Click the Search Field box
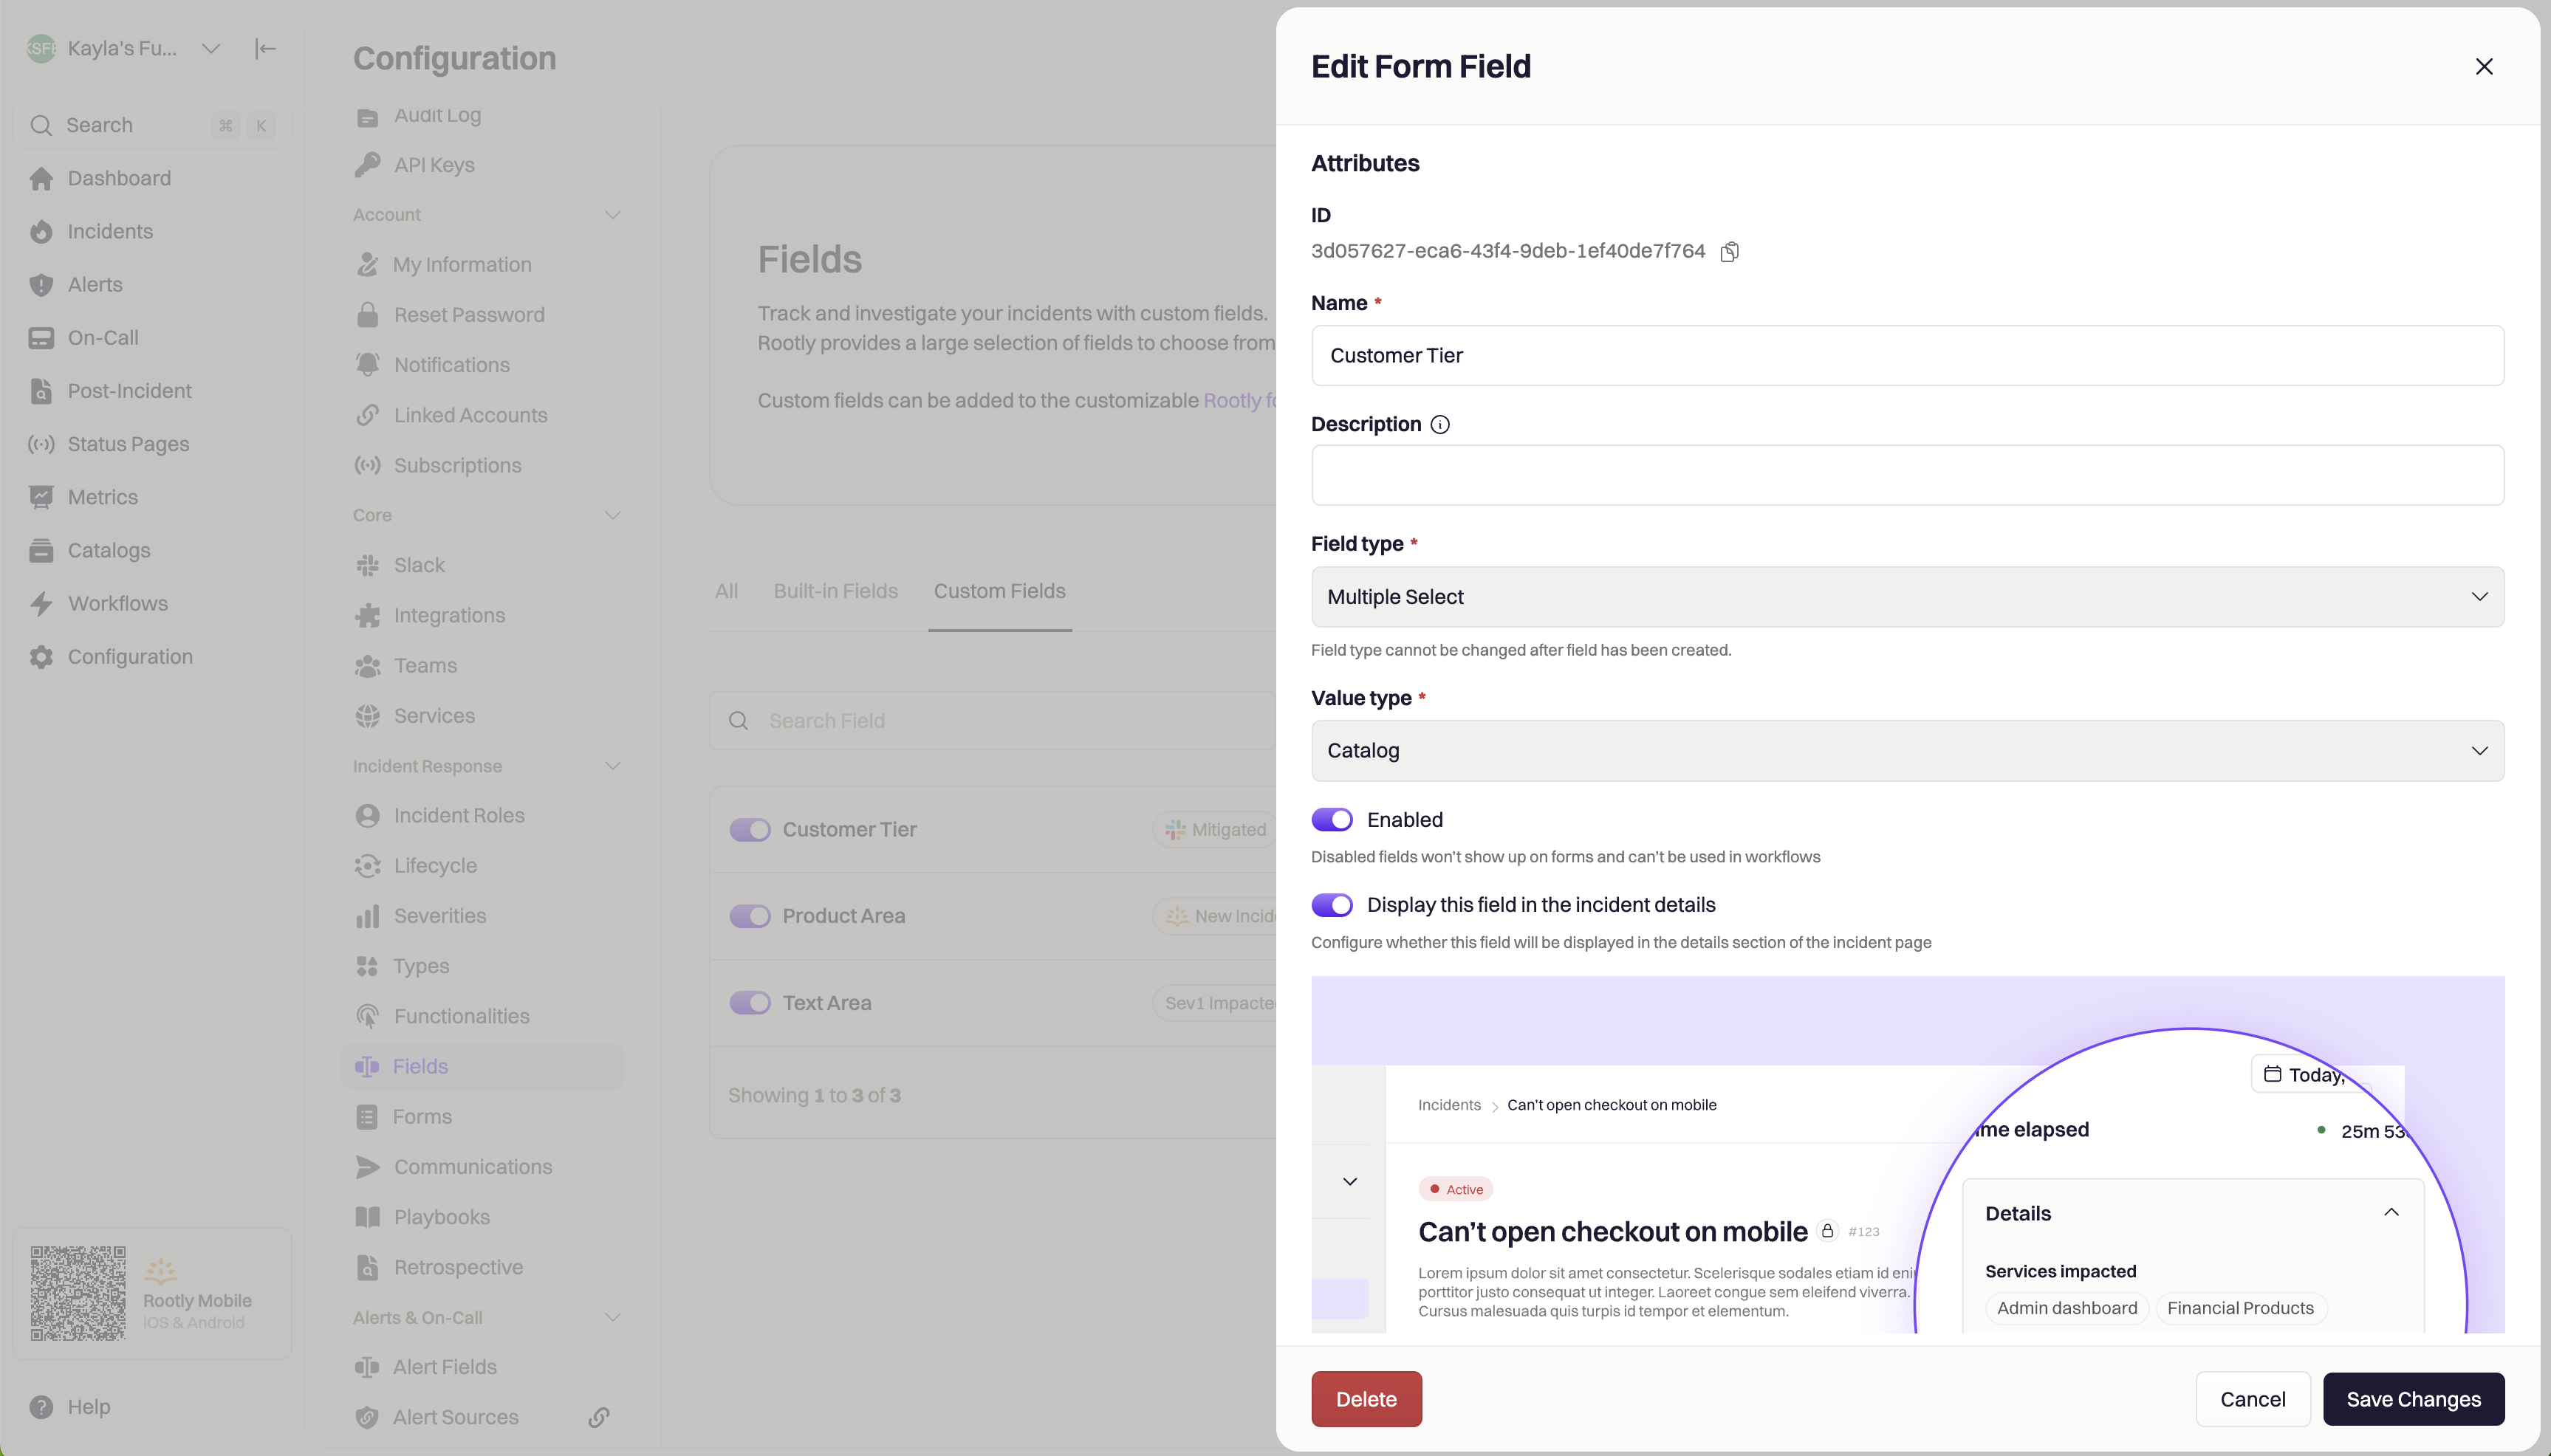The image size is (2551, 1456). tap(992, 721)
